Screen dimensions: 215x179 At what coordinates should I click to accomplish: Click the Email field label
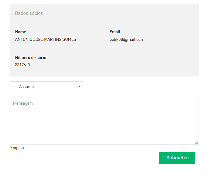click(115, 32)
